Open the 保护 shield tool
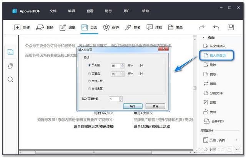 (x=111, y=28)
